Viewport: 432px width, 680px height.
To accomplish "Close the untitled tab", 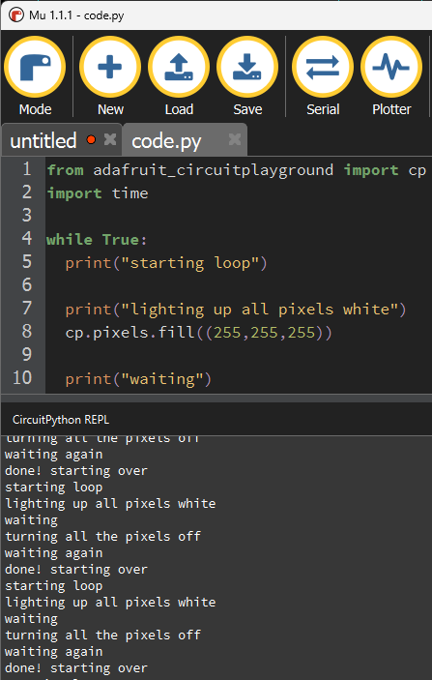I will 110,139.
